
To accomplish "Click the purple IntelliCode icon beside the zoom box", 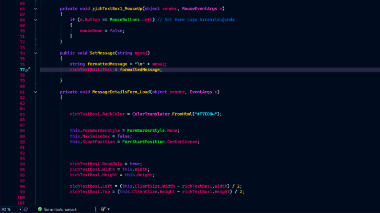I will (26, 209).
